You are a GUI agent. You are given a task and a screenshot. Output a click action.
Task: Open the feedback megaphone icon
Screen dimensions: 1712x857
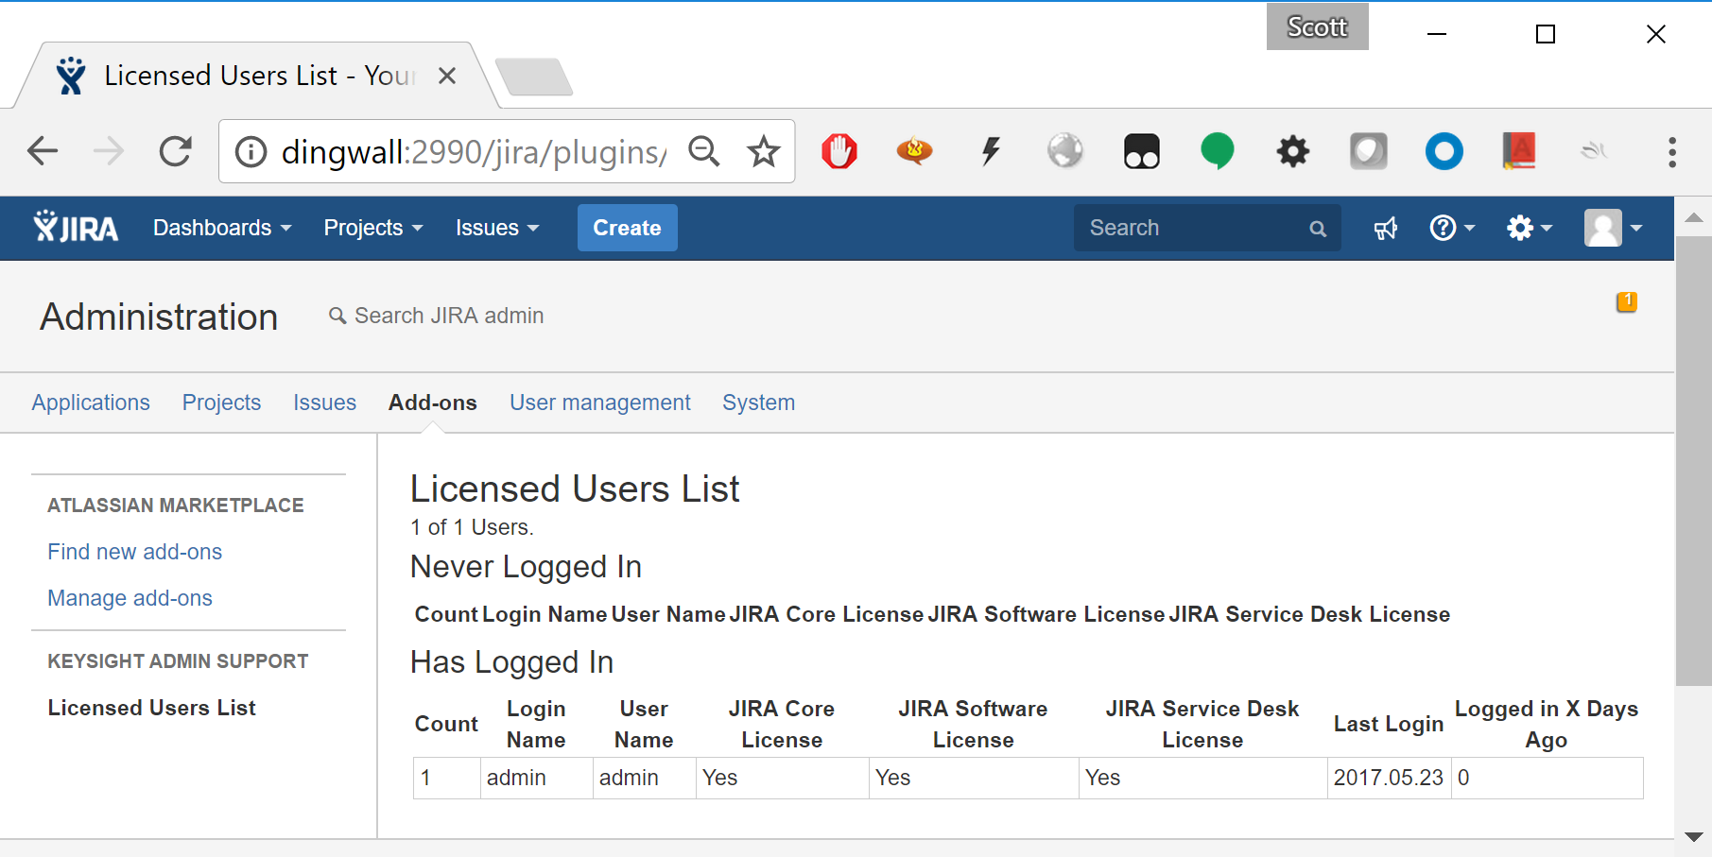(x=1386, y=229)
